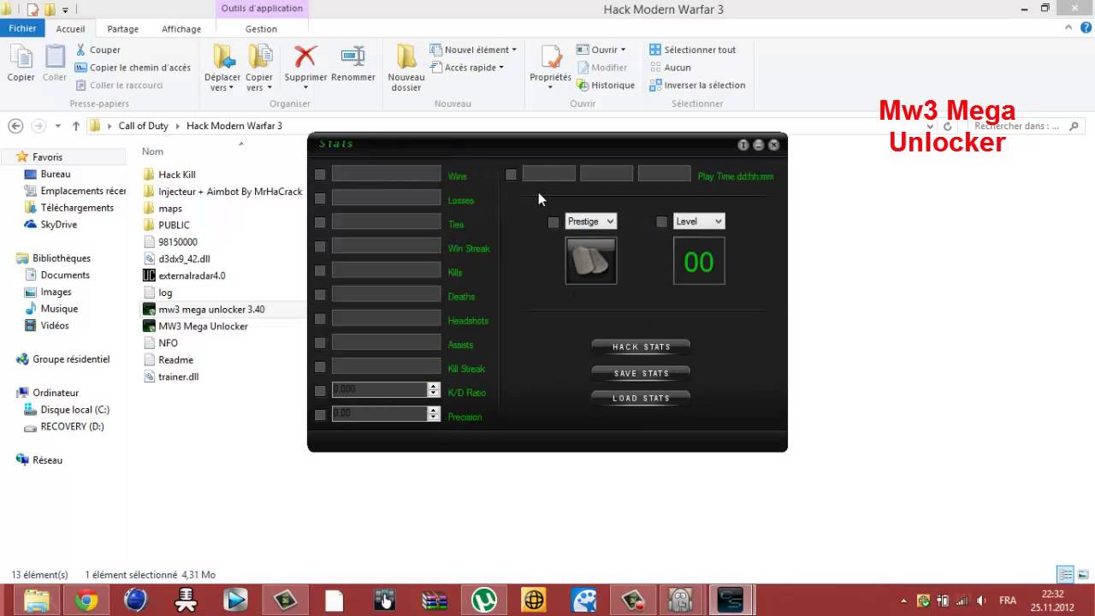
Task: Open WinRAR from the taskbar
Action: point(434,601)
